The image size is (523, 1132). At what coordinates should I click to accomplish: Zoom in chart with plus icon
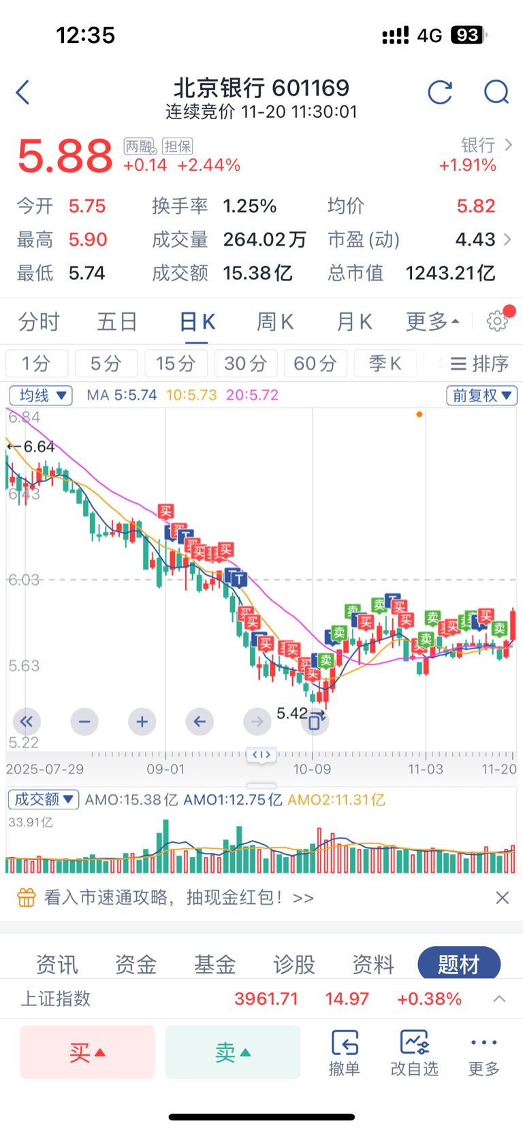pyautogui.click(x=142, y=722)
